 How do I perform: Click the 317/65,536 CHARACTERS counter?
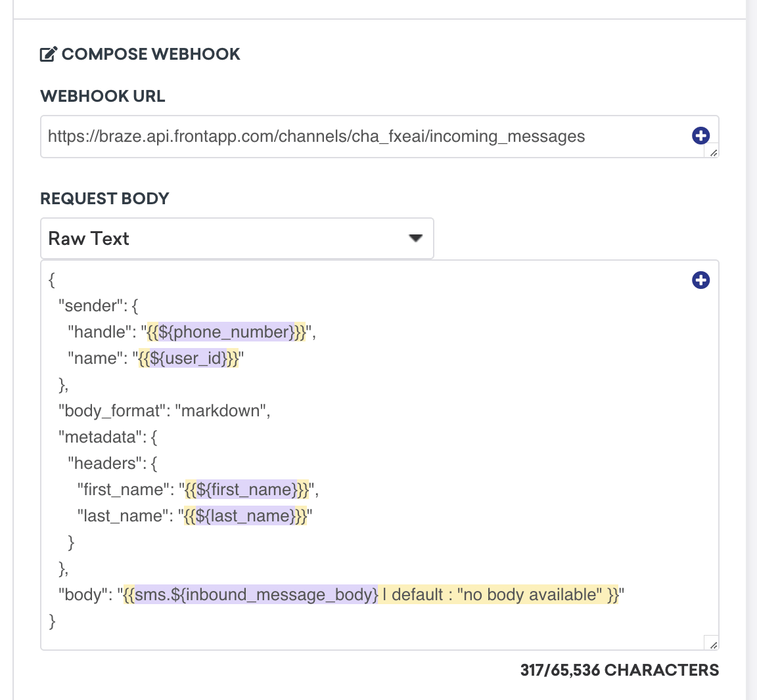618,670
